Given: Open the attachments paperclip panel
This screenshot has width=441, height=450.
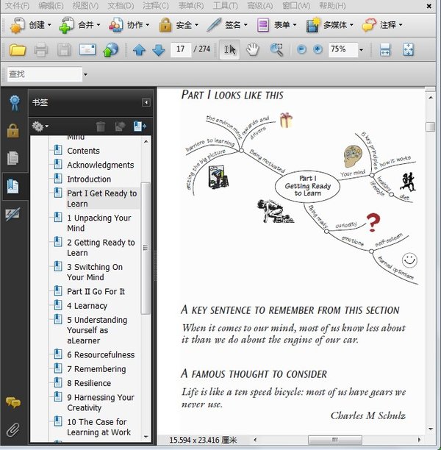Looking at the screenshot, I should click(x=12, y=429).
